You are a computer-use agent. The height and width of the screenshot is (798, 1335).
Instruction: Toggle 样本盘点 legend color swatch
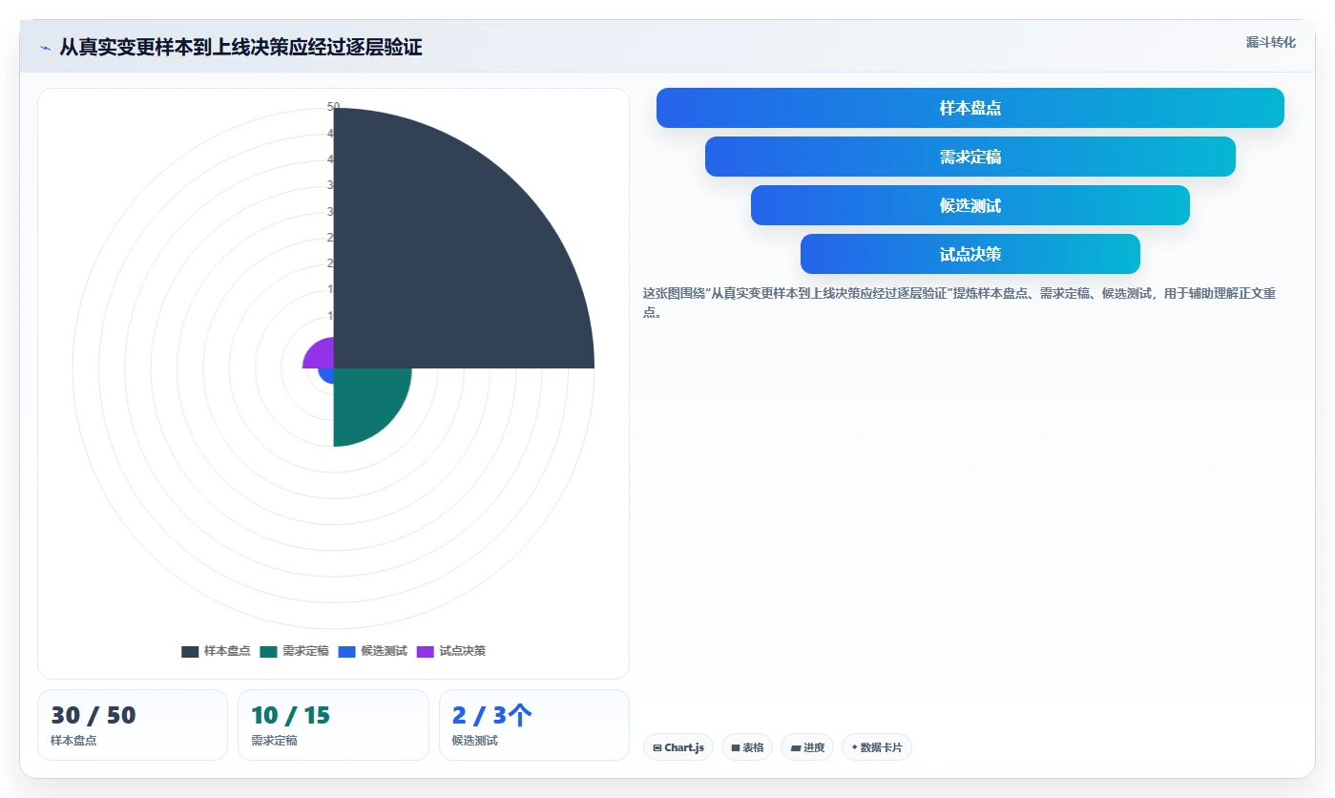tap(190, 651)
